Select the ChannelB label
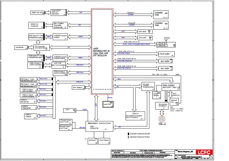The height and width of the screenshot is (161, 229). [132, 23]
